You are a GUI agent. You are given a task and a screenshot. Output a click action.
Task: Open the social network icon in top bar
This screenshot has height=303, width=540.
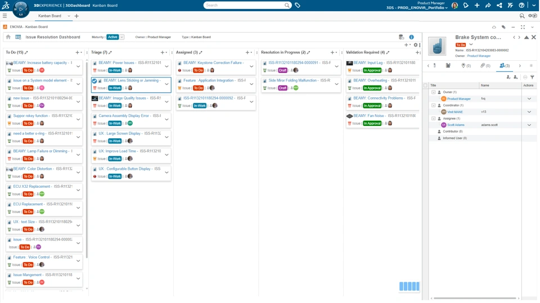click(x=499, y=5)
